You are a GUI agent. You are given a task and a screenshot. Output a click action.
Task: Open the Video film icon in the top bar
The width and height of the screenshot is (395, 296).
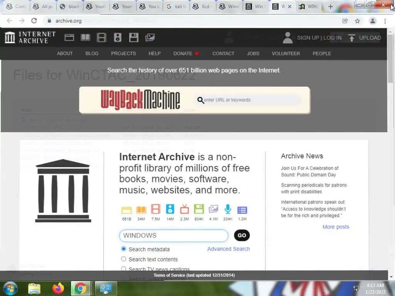click(101, 37)
